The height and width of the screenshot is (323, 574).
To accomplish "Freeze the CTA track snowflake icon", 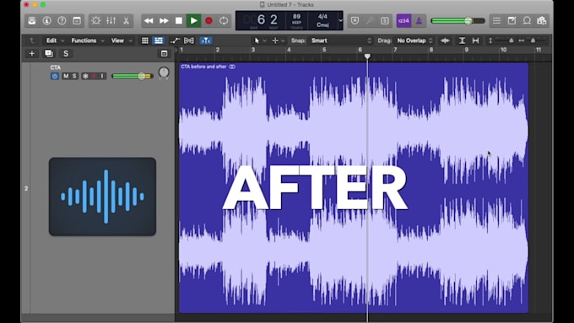I will (x=85, y=76).
